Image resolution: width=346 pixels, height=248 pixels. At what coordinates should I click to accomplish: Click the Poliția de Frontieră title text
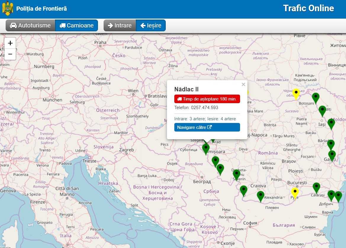pos(41,9)
